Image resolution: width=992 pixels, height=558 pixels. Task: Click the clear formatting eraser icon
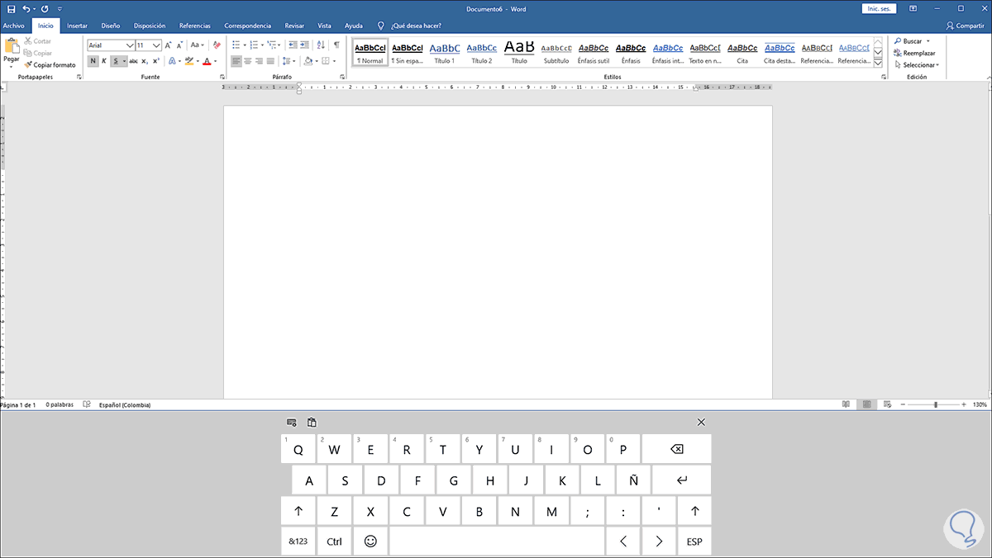217,45
